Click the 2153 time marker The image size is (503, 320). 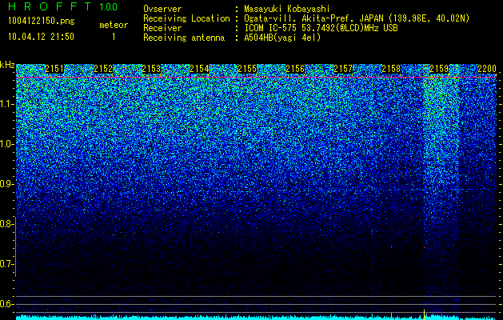click(151, 69)
